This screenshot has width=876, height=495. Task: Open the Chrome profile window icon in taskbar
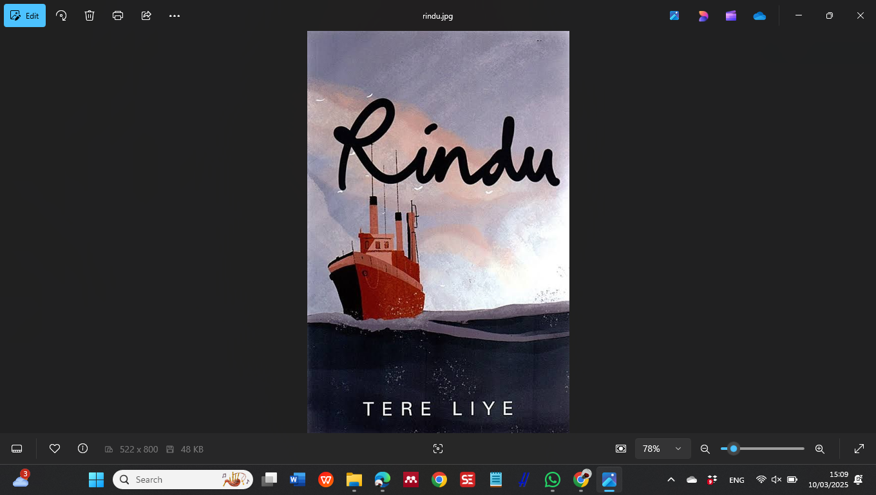(x=581, y=480)
